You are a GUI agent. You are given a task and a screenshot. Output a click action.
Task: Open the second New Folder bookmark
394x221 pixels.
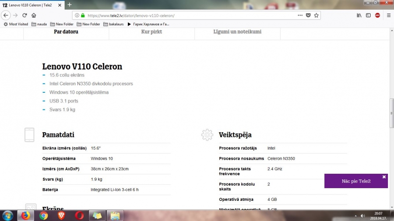[88, 24]
